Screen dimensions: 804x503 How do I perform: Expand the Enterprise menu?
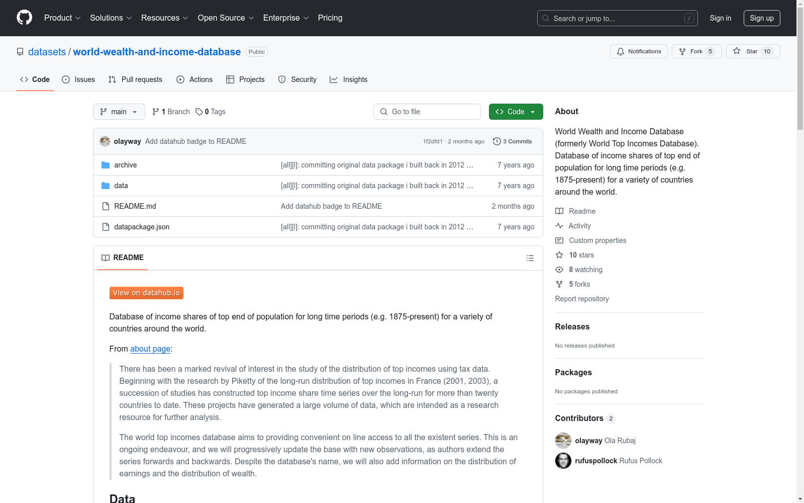[286, 18]
